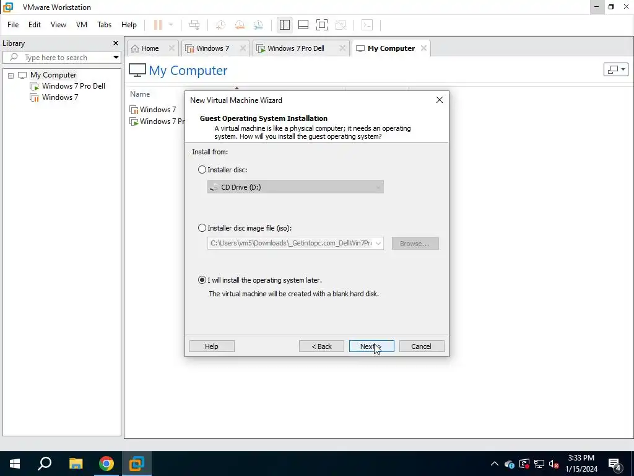Close the Library panel

116,43
